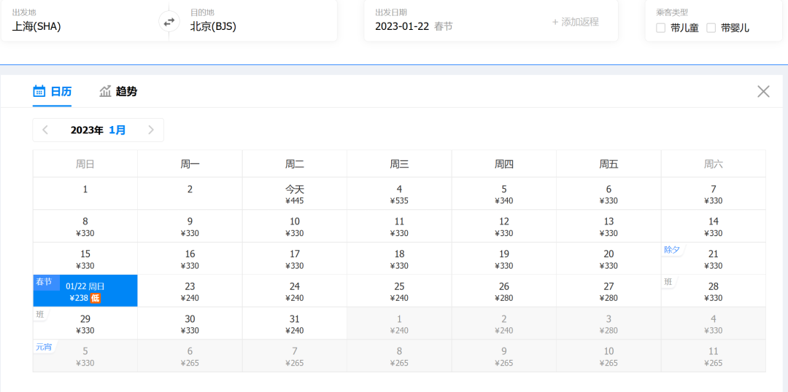Go to next month
The height and width of the screenshot is (392, 788).
(x=151, y=130)
